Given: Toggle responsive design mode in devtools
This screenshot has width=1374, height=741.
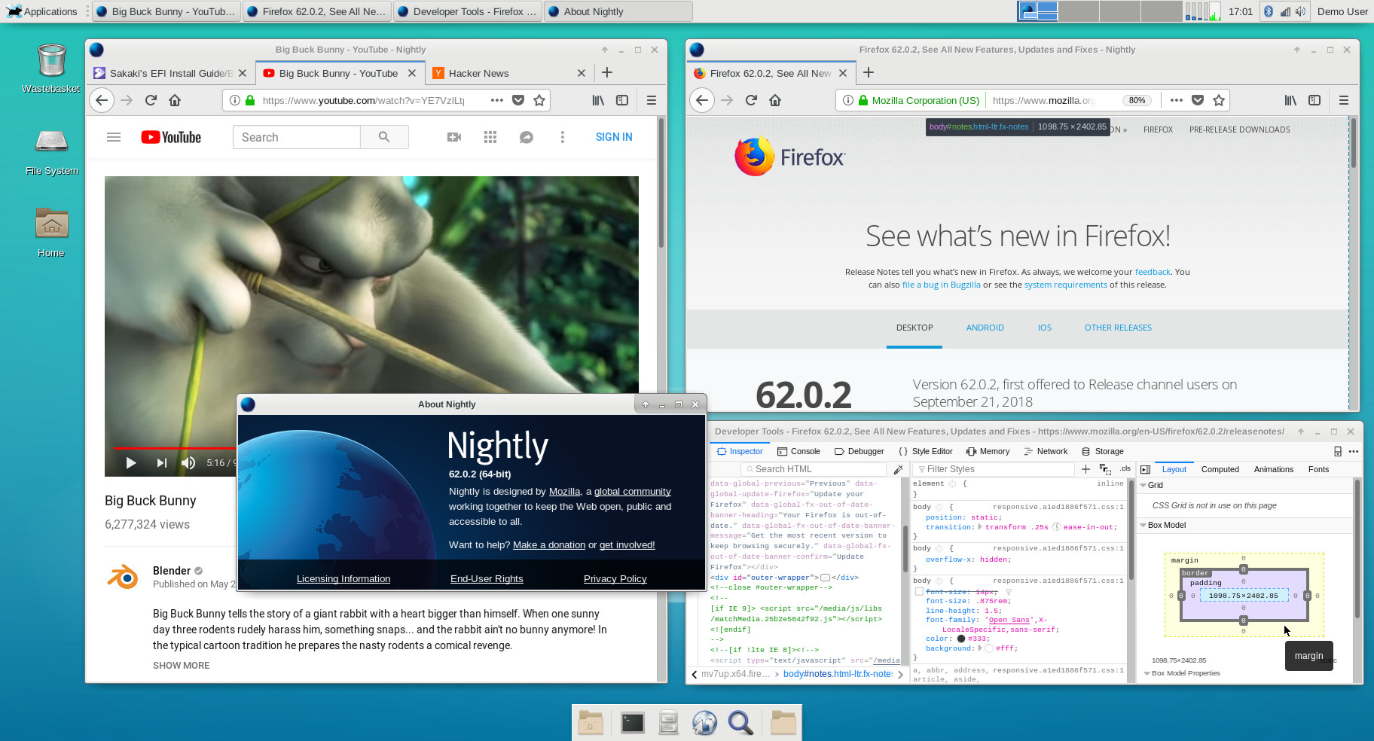Looking at the screenshot, I should [1338, 451].
